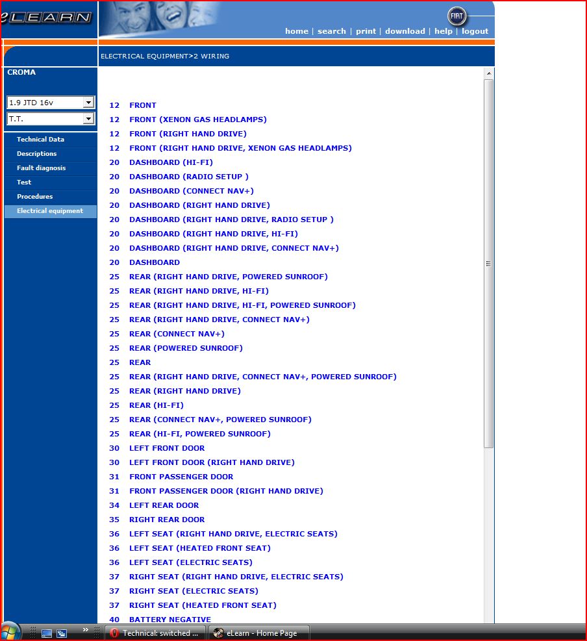Click the print link
Viewport: 587px width, 641px height.
coord(366,31)
